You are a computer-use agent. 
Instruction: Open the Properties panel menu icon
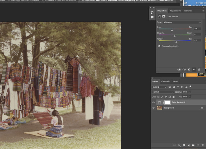203,11
